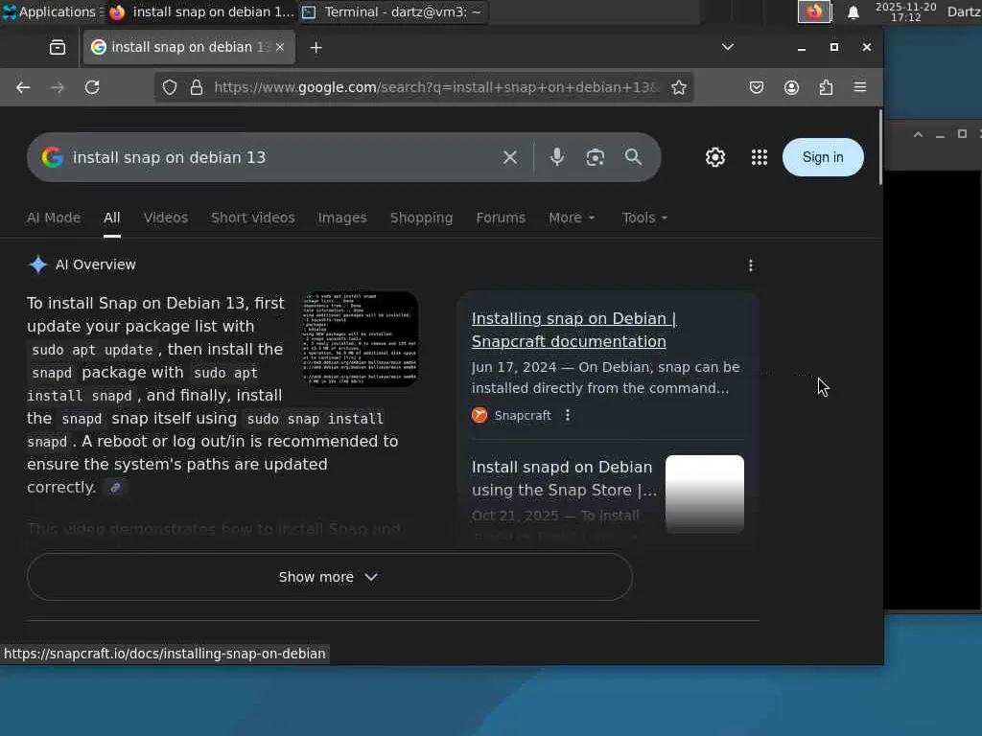Click the AI Overview sparkle icon
982x736 pixels.
pos(37,264)
